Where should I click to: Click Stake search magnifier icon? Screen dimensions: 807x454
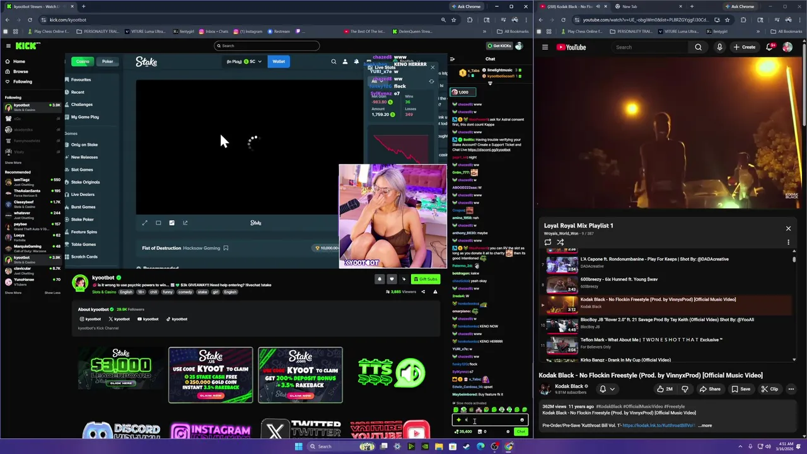[334, 62]
